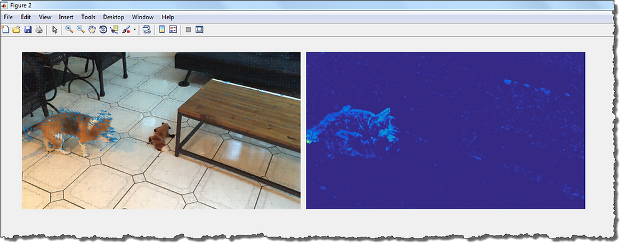
Task: Click the New Figure icon
Action: 5,29
